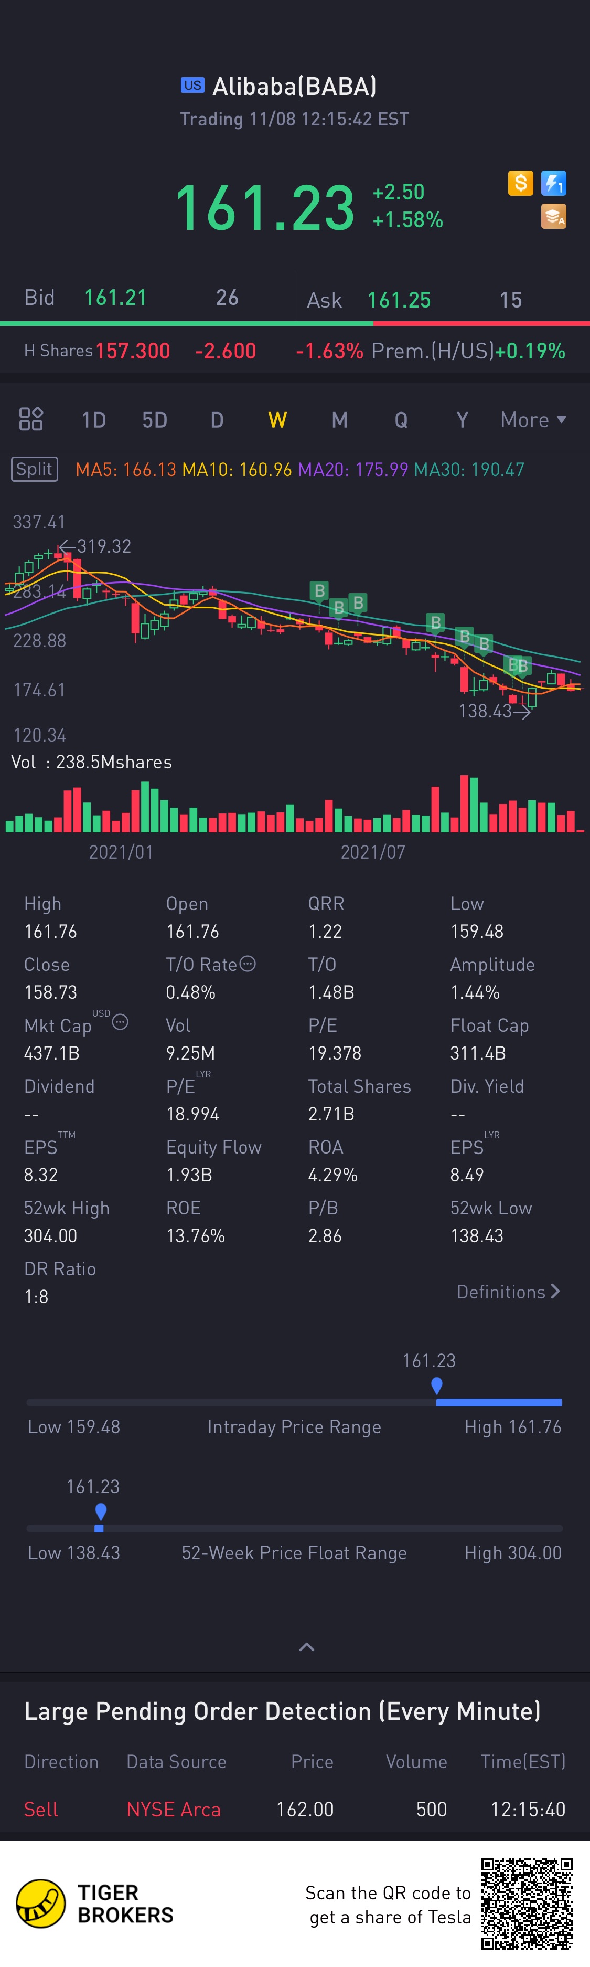
Task: Tap the Alibaba(BABA) title
Action: (295, 86)
